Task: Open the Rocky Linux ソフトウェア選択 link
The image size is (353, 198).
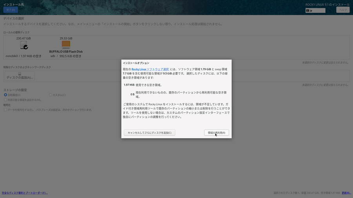Action: tap(150, 69)
